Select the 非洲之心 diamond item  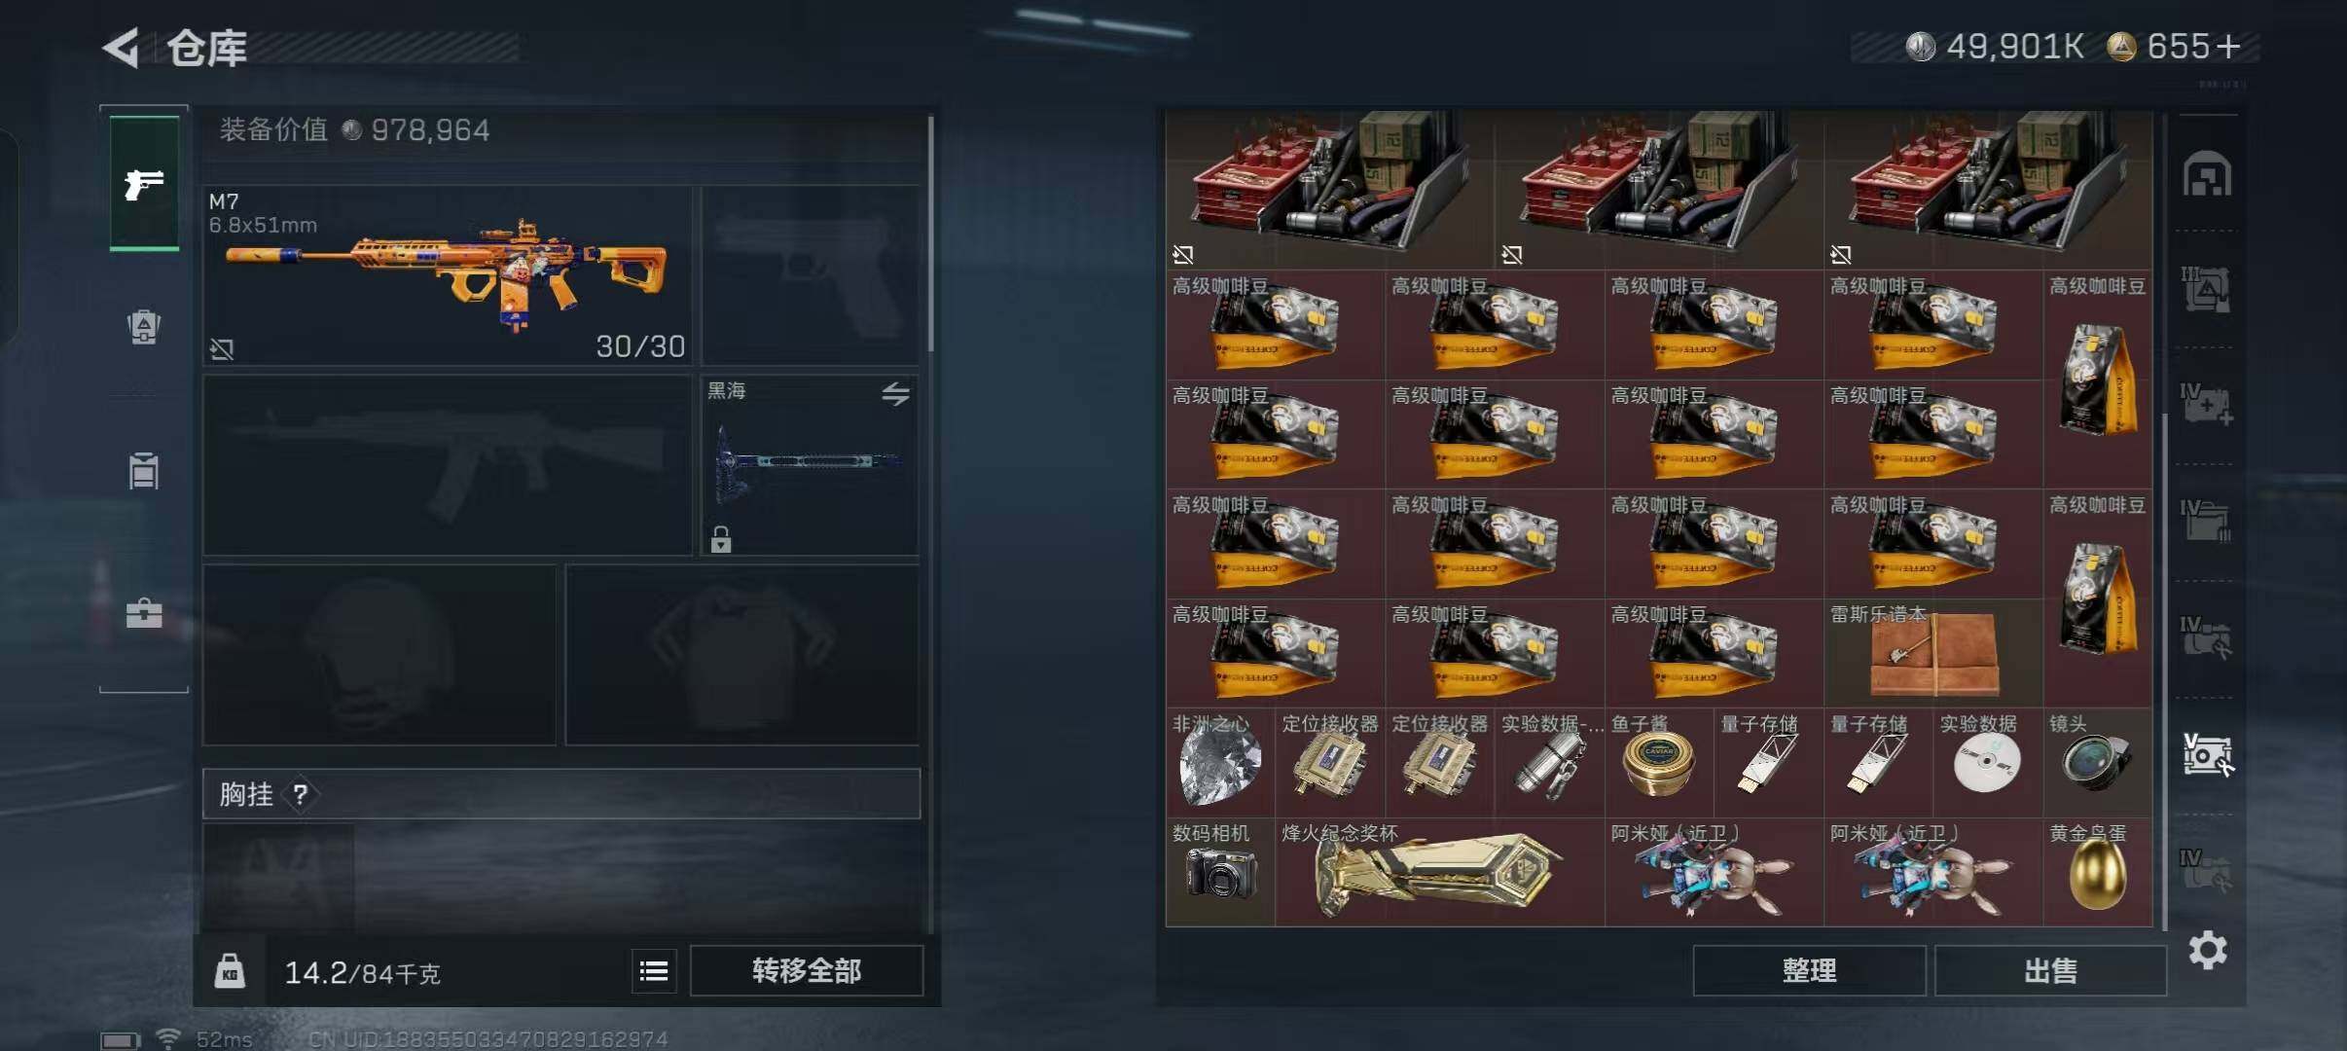tap(1220, 763)
